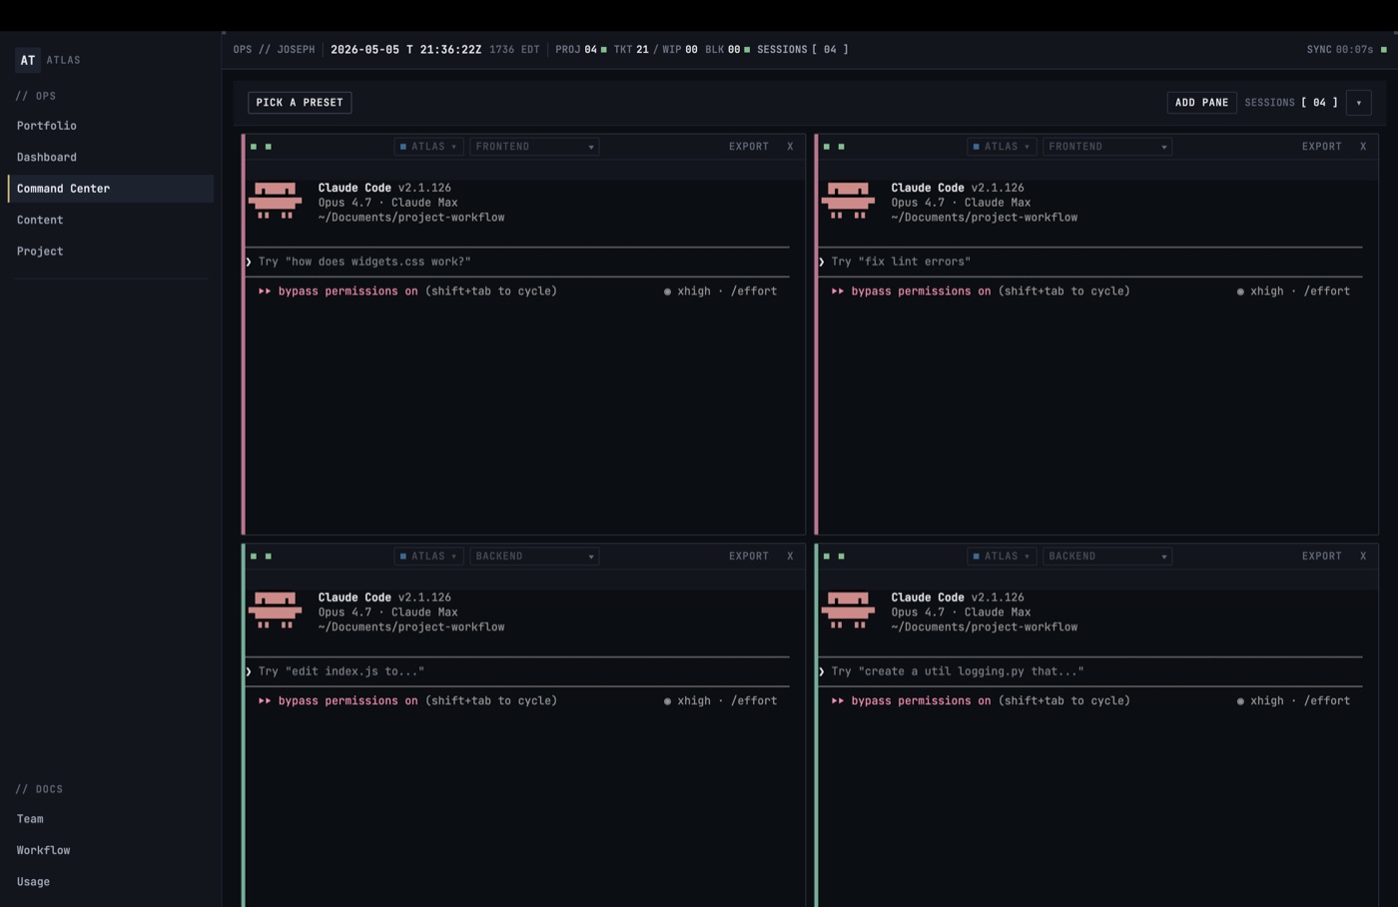Close the widgets.css pane with X

coord(790,147)
